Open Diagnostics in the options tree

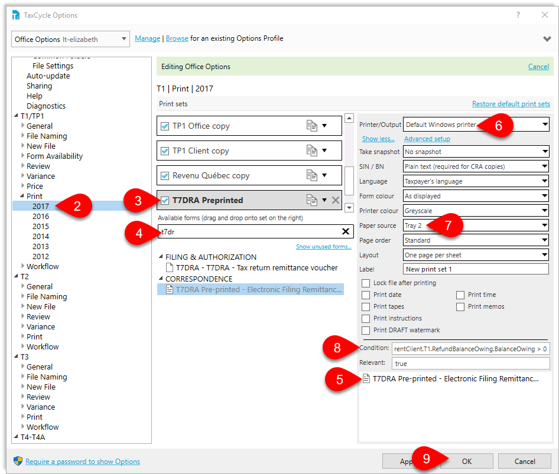46,106
